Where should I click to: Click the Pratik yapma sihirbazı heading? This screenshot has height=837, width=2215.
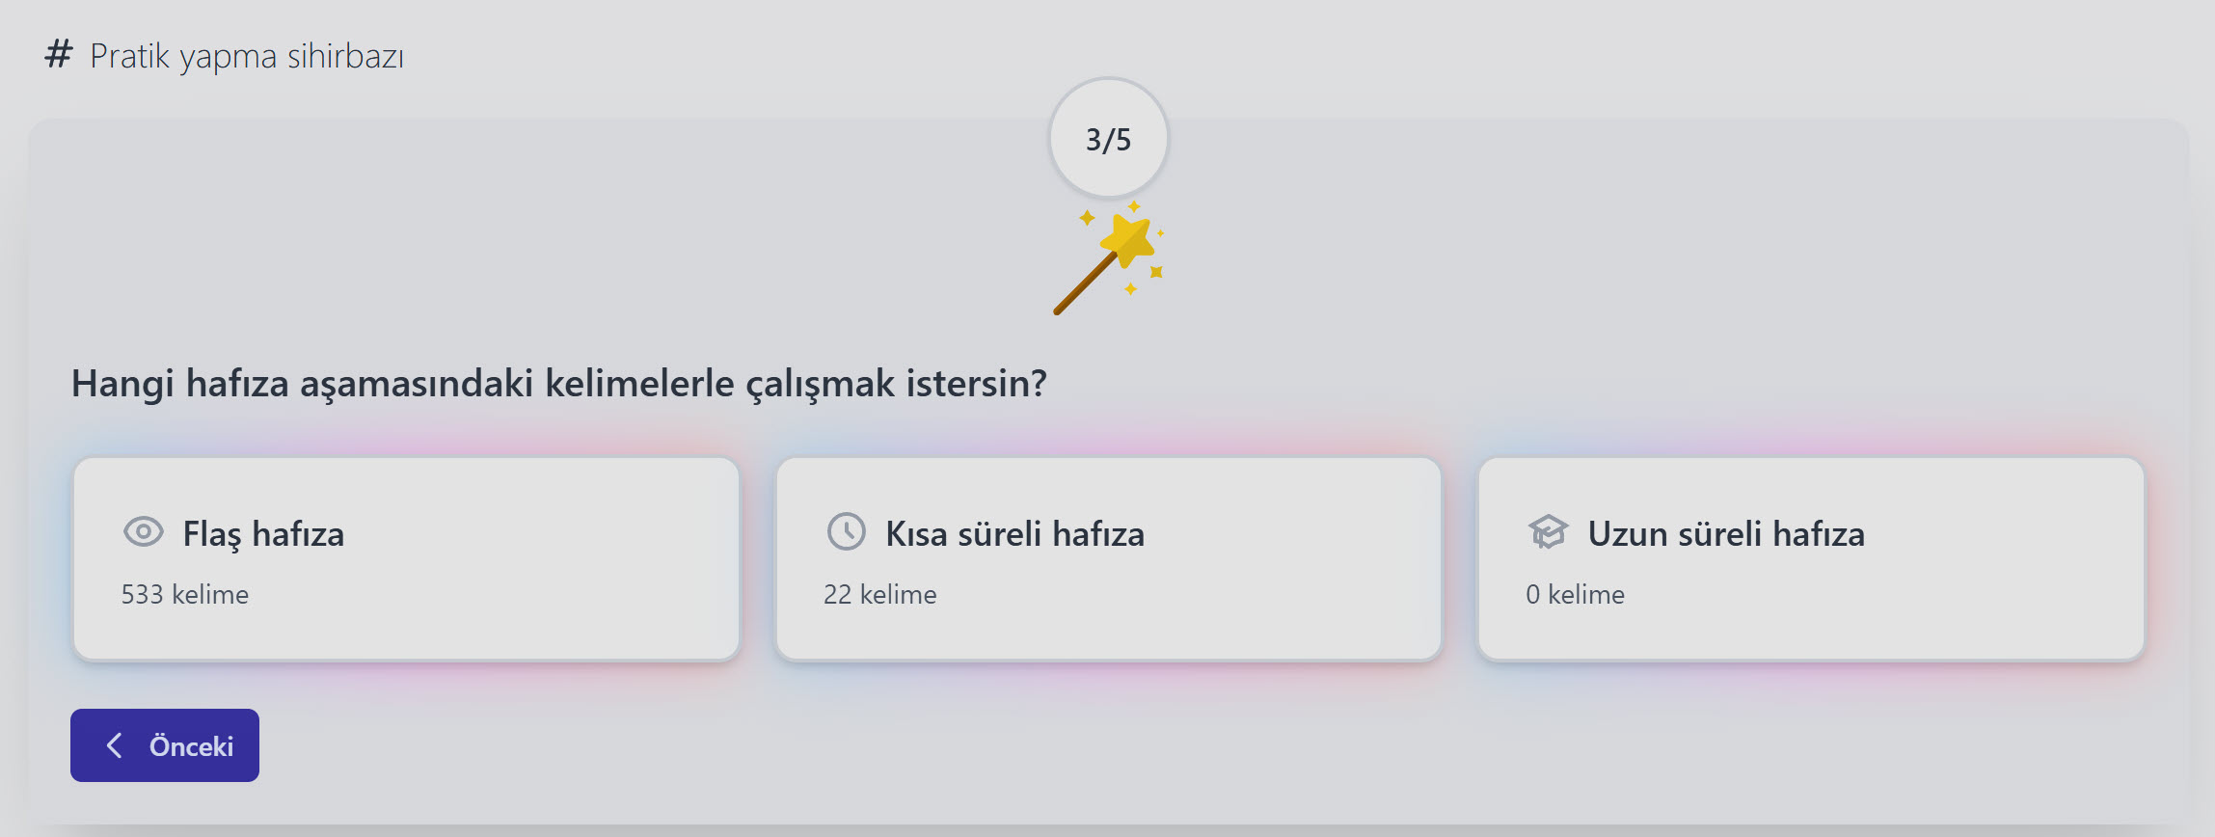point(247,56)
